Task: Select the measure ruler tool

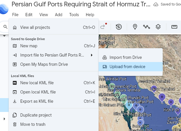Action: pos(174,27)
